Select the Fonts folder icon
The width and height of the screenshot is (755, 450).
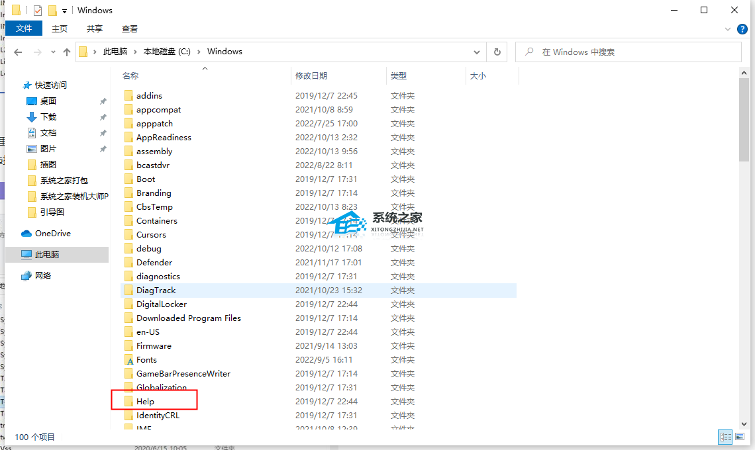point(128,360)
